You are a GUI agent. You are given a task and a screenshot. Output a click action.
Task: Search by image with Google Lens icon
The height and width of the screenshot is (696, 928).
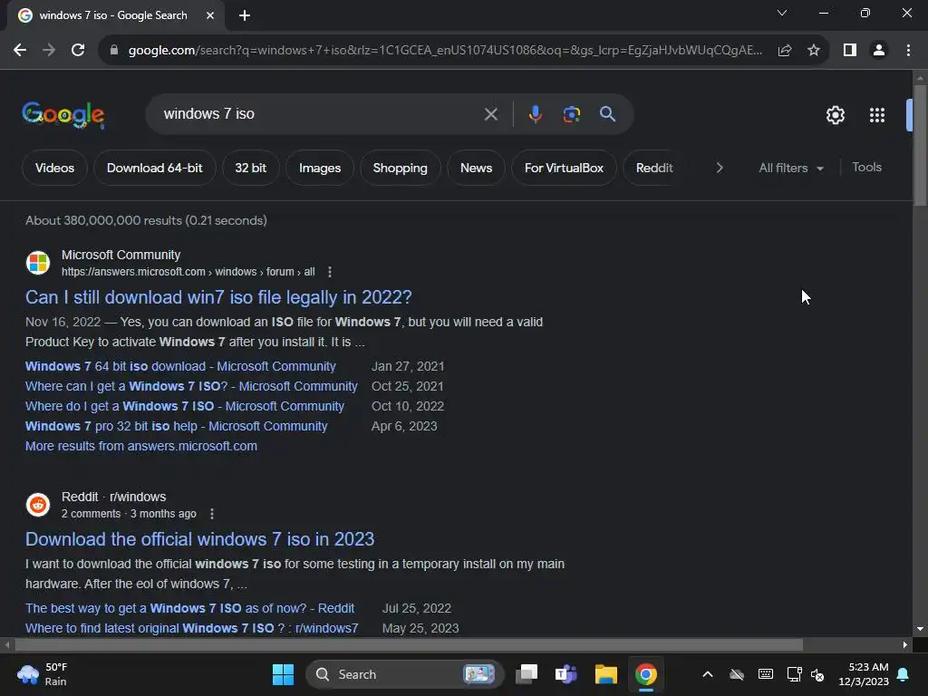coord(571,113)
